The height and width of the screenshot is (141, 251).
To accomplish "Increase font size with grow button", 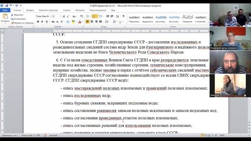I will pyautogui.click(x=64, y=16).
